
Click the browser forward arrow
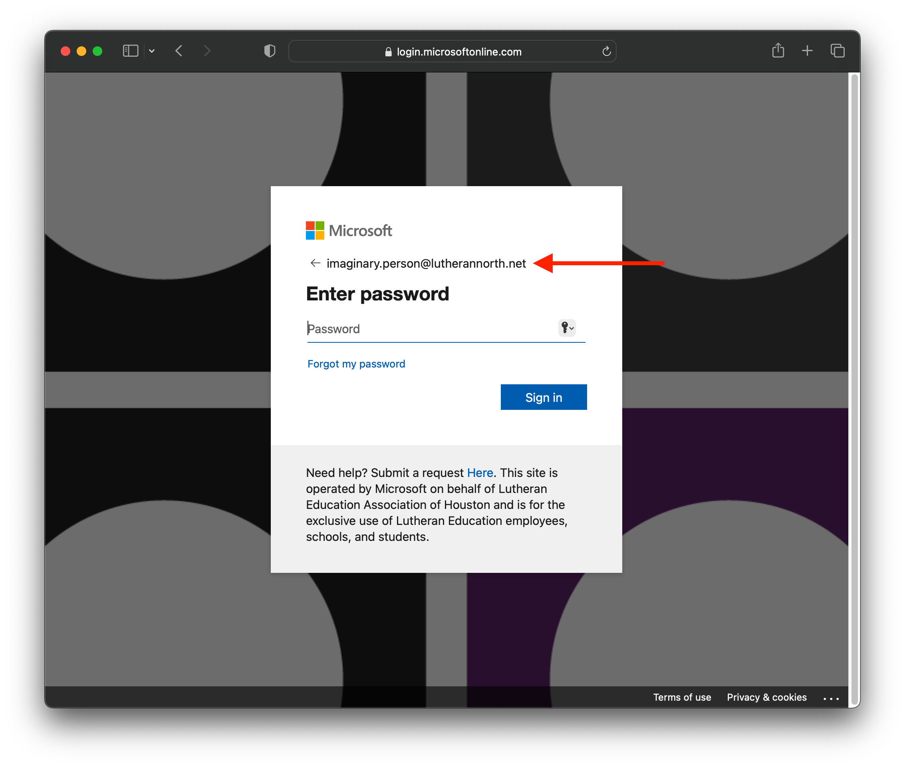click(207, 51)
